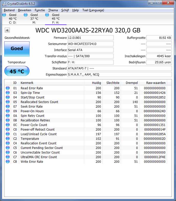The width and height of the screenshot is (176, 201).
Task: Click the Goed health status button
Action: pos(17,49)
